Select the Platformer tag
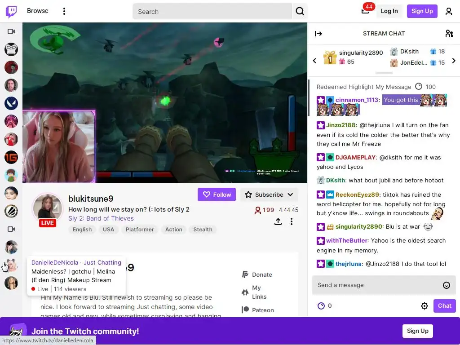The height and width of the screenshot is (345, 460). click(x=140, y=230)
